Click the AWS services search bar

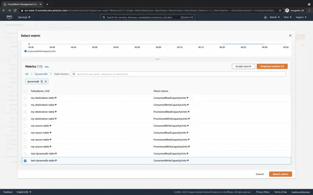pyautogui.click(x=148, y=17)
